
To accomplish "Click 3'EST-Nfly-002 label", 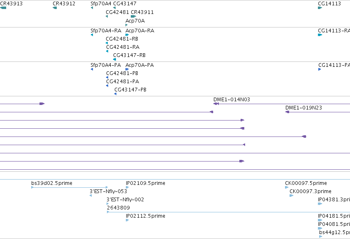I will (x=125, y=200).
